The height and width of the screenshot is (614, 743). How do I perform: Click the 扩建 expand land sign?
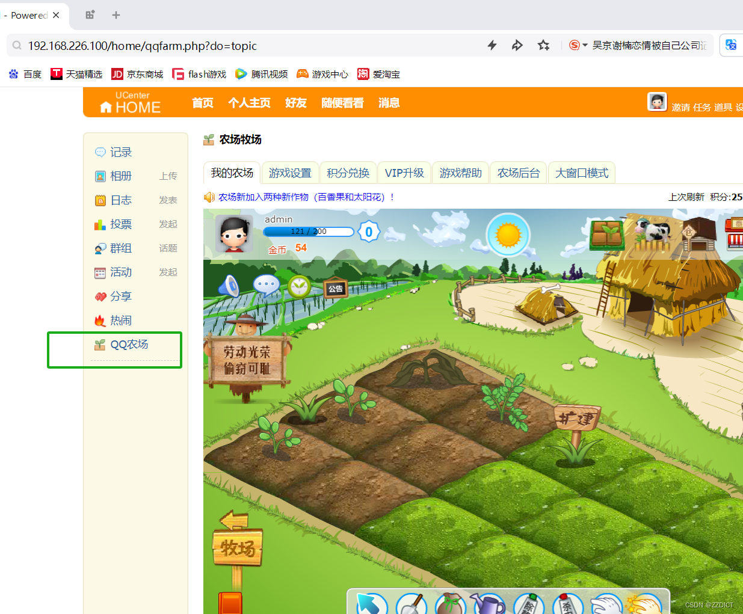click(576, 419)
